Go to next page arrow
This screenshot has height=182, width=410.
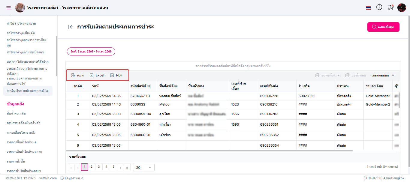120,167
